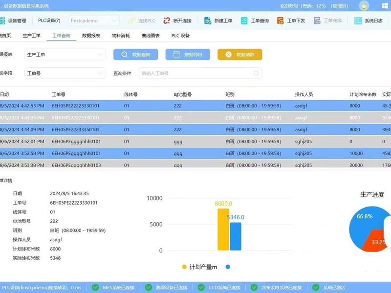Click magnifier icon in 查询条件 field
Viewport: 391px width, 293px height.
(x=256, y=73)
